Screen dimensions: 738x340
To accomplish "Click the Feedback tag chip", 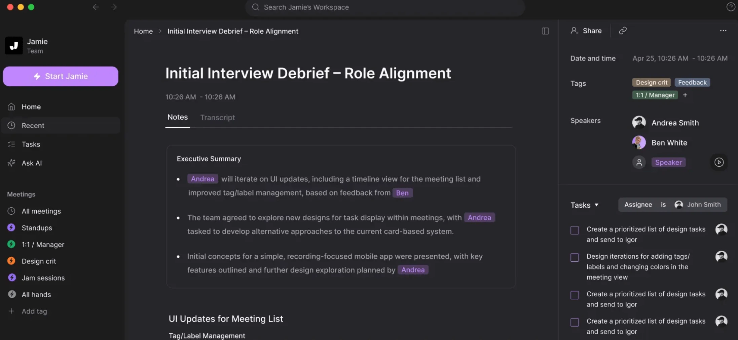I will pos(692,82).
